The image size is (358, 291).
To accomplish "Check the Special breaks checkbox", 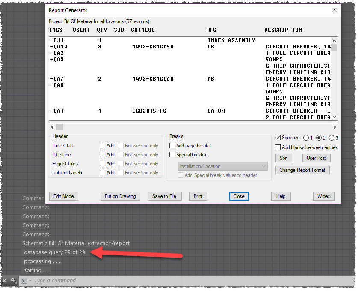I will pyautogui.click(x=173, y=155).
